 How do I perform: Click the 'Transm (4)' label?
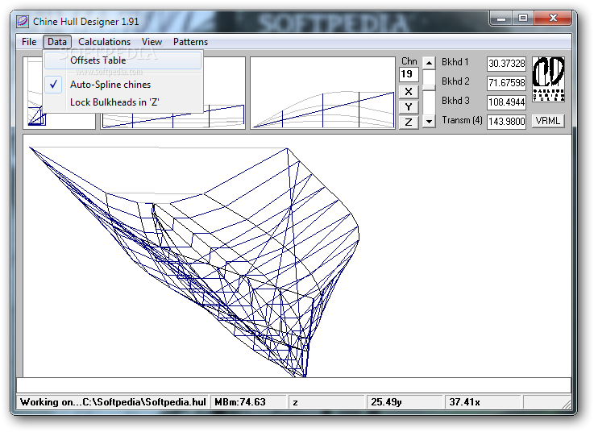pos(462,120)
